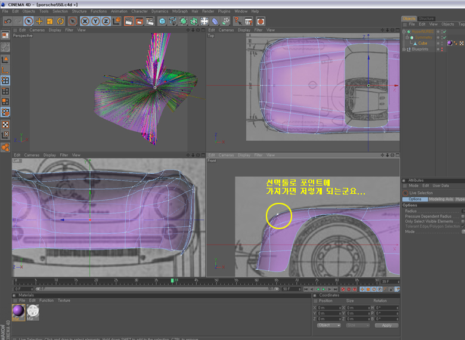The height and width of the screenshot is (340, 465).
Task: Select the Rotate tool in the top toolbar
Action: click(60, 21)
